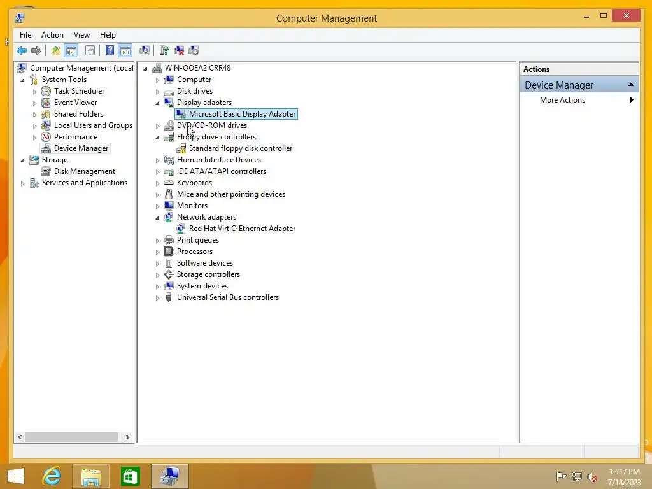Select Red Hat VirtIO Ethernet Adapter
The height and width of the screenshot is (489, 652).
[x=242, y=229]
